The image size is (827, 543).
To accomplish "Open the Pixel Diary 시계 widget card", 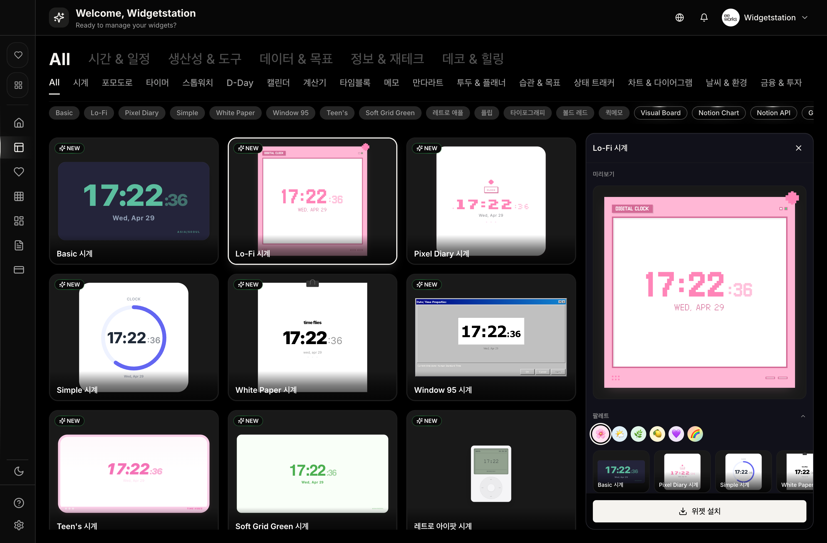I will 491,201.
